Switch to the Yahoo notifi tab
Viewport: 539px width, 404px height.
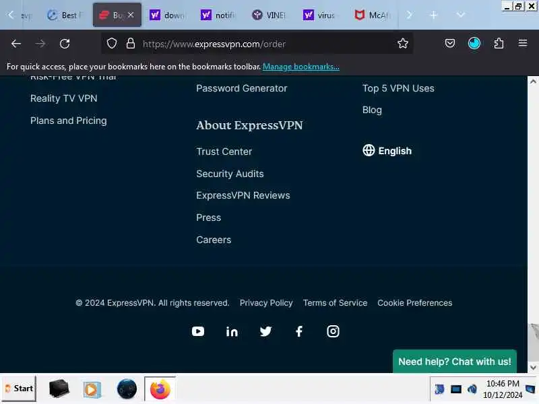click(218, 15)
